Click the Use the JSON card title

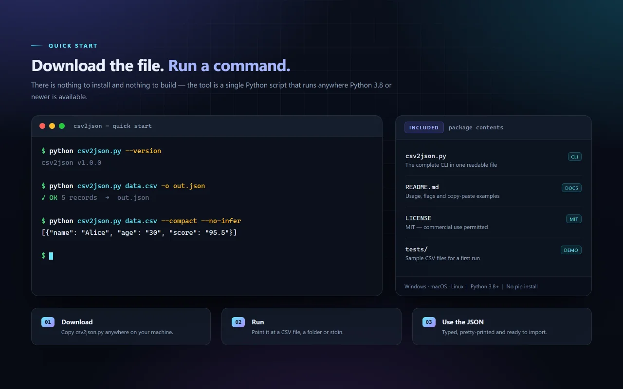463,322
